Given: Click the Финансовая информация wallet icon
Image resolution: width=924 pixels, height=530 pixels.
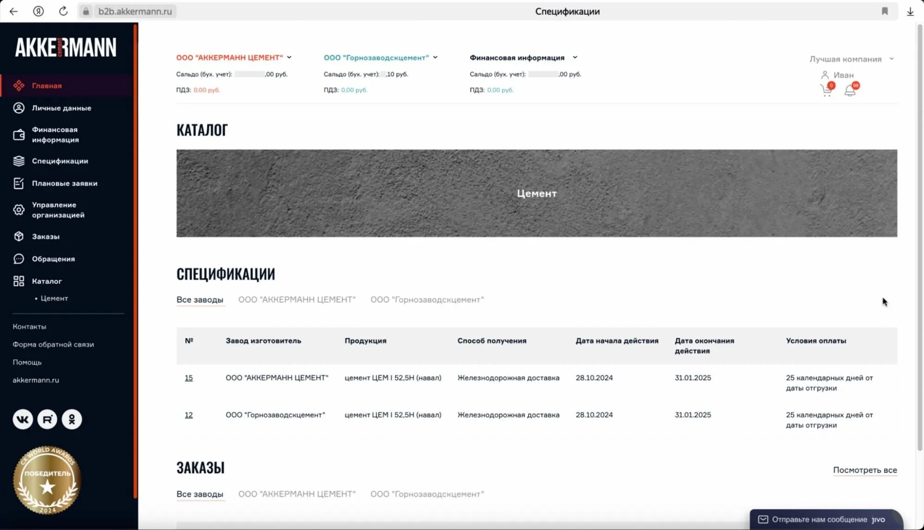Looking at the screenshot, I should pos(18,134).
